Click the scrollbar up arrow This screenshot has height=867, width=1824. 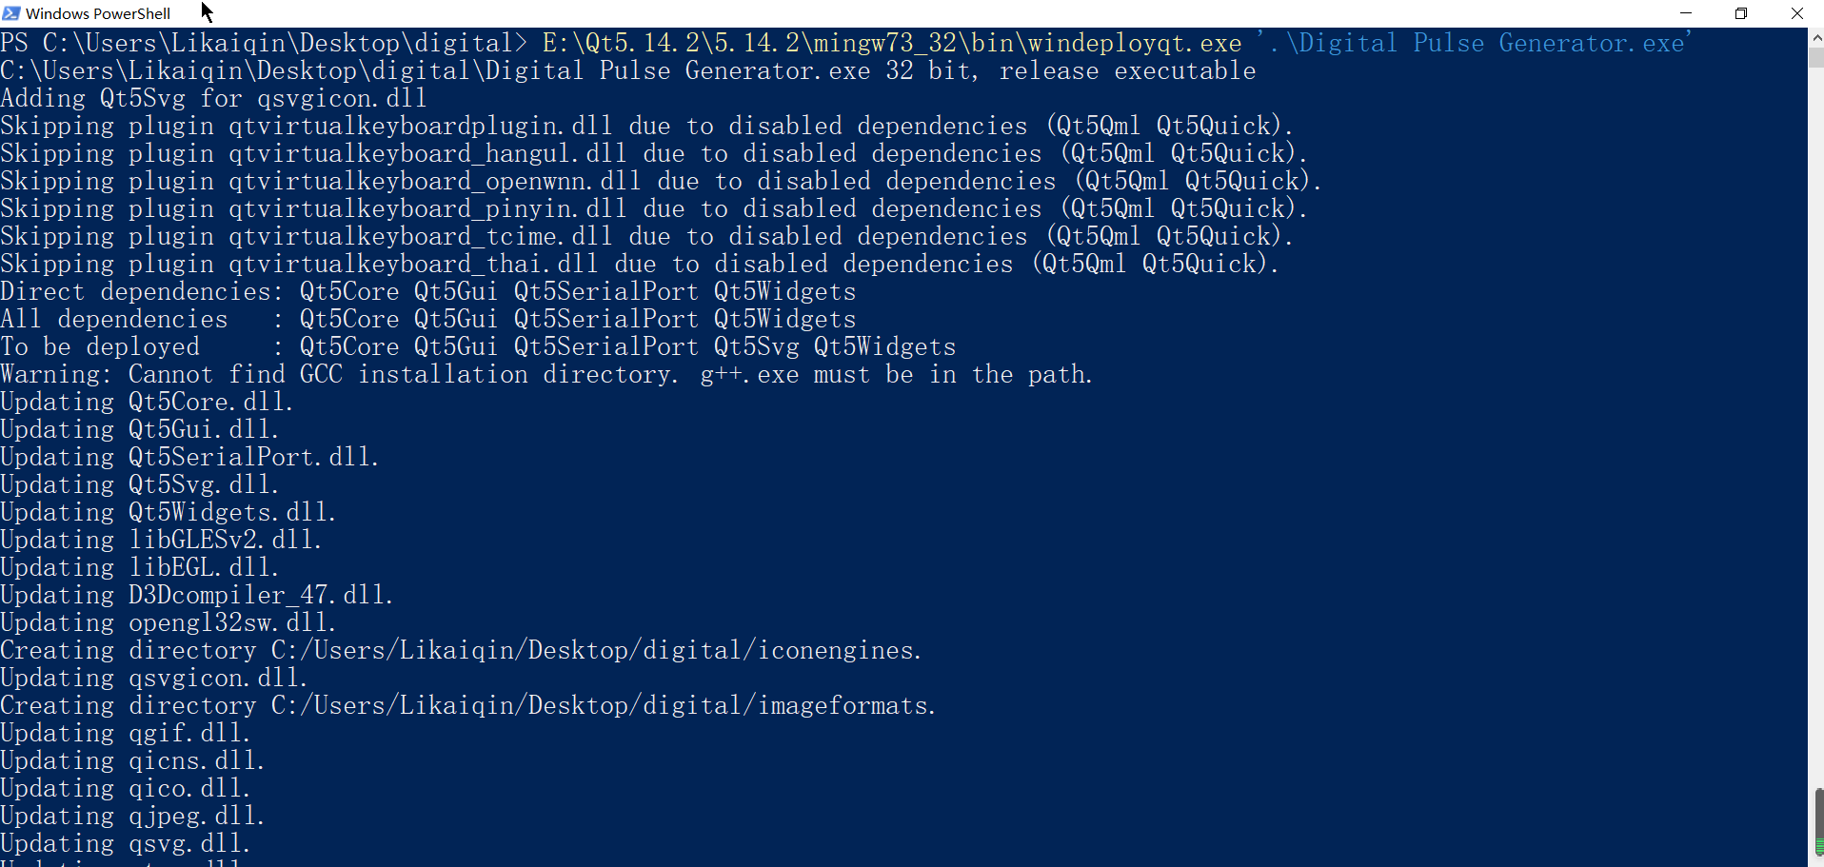(1816, 37)
